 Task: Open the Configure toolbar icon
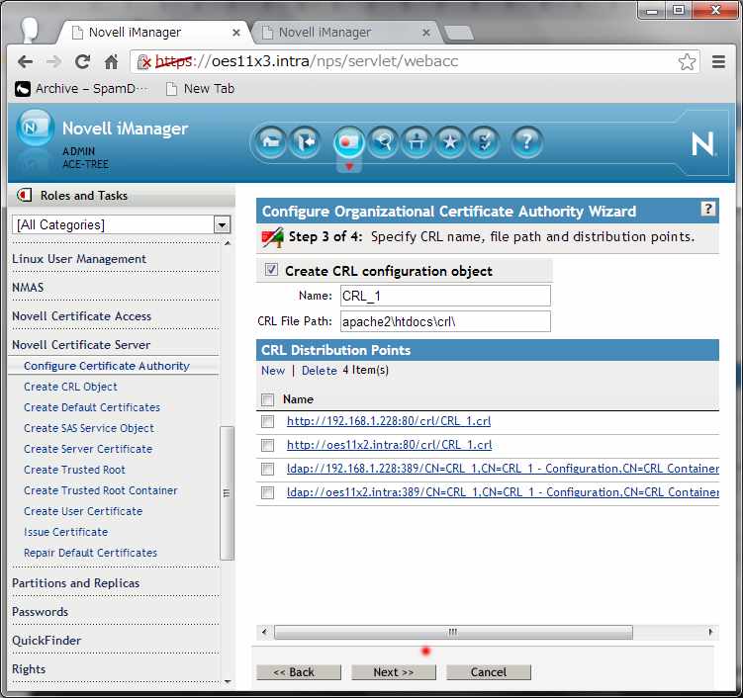click(417, 141)
